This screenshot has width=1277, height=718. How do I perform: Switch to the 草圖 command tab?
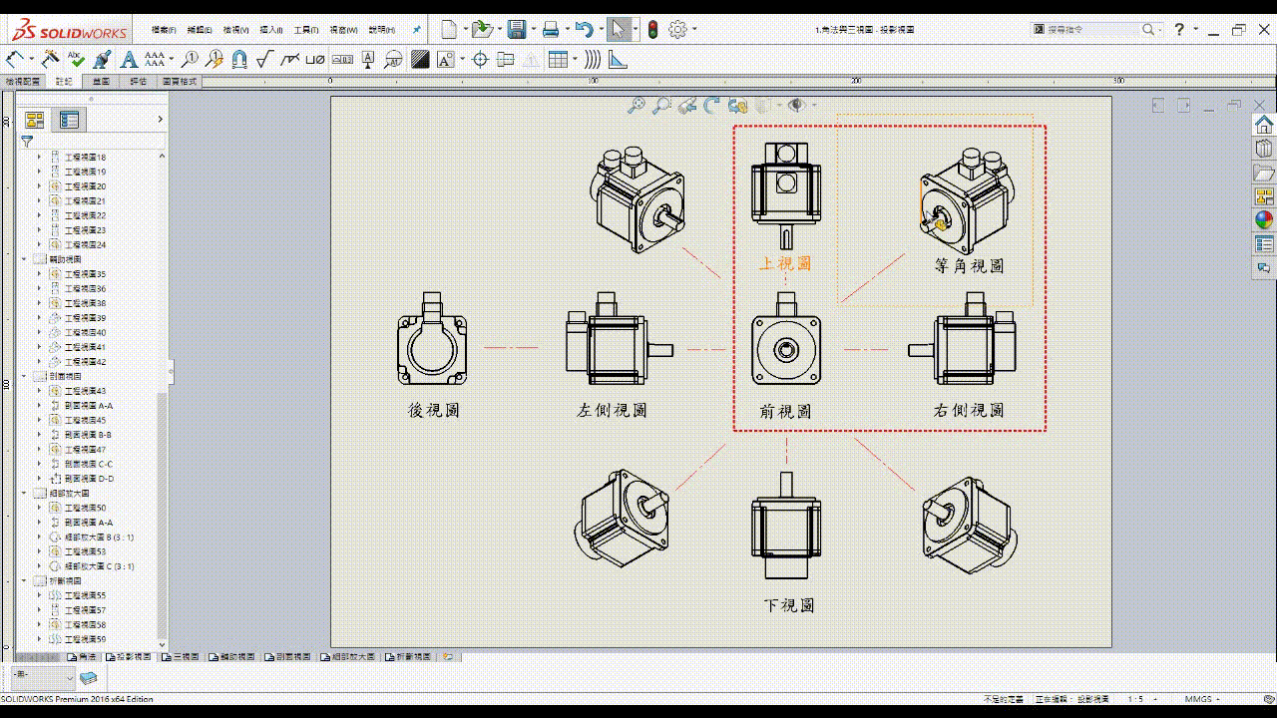click(x=101, y=81)
